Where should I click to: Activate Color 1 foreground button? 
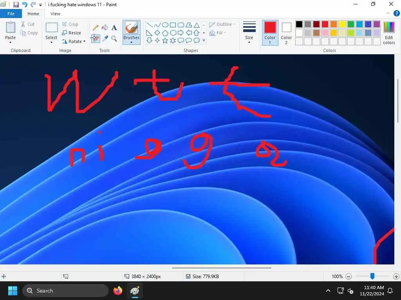click(x=270, y=33)
